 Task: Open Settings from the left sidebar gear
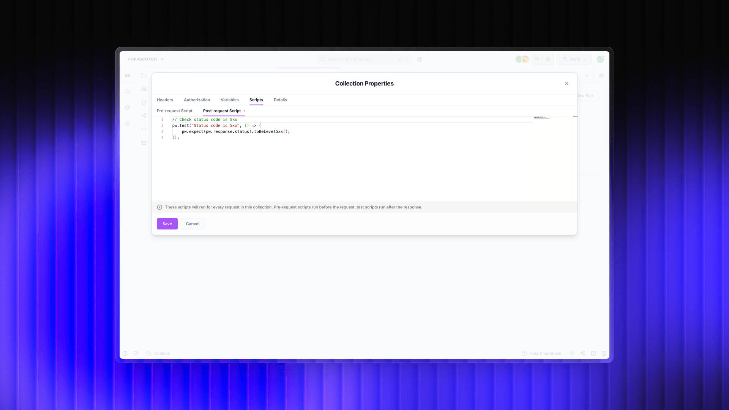[x=128, y=123]
